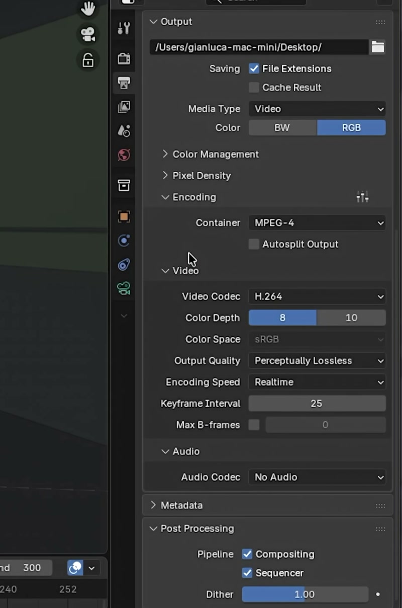Click the timeline auto keying icon
402x608 pixels.
[75, 568]
